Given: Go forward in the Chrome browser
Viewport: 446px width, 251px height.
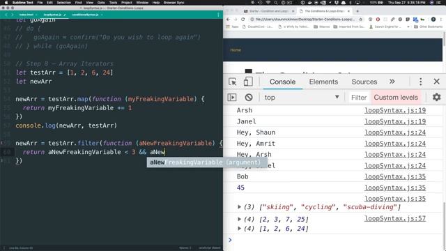Looking at the screenshot, I should tap(236, 20).
